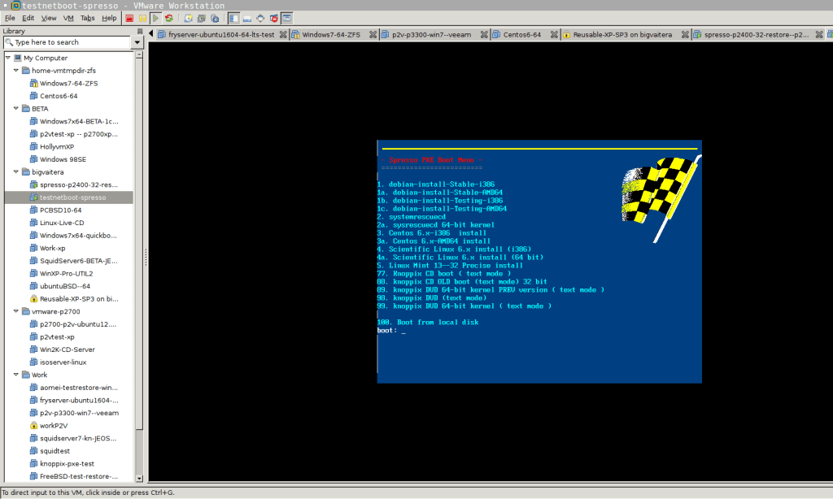Open the Help menu
This screenshot has width=833, height=499.
tap(109, 18)
